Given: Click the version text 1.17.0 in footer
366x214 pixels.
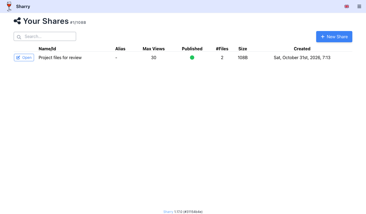Looking at the screenshot, I should point(178,212).
